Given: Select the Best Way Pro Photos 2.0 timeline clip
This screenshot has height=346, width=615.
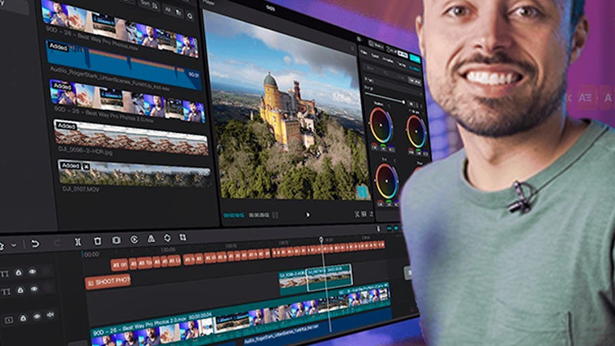Looking at the screenshot, I should (x=241, y=318).
